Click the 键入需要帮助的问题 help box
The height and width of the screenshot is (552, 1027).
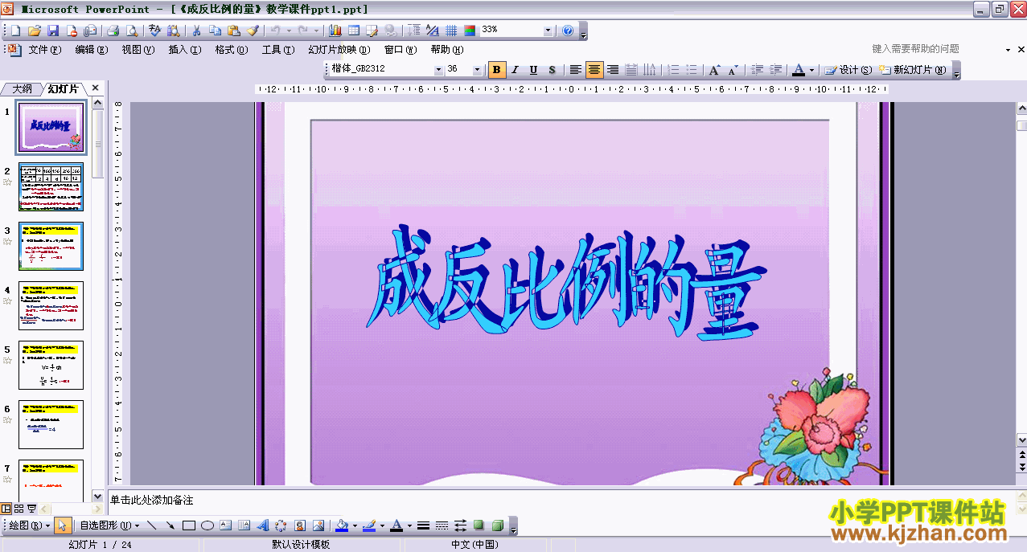pyautogui.click(x=915, y=49)
